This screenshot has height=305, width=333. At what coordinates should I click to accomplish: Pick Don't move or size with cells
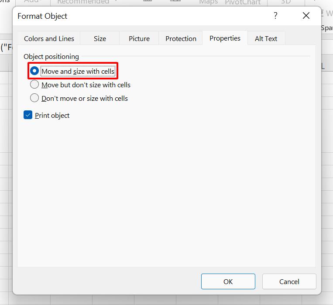34,98
